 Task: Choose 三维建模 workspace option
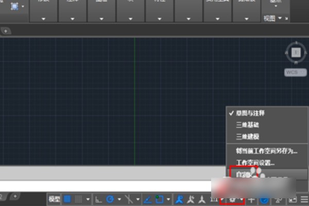coord(247,136)
